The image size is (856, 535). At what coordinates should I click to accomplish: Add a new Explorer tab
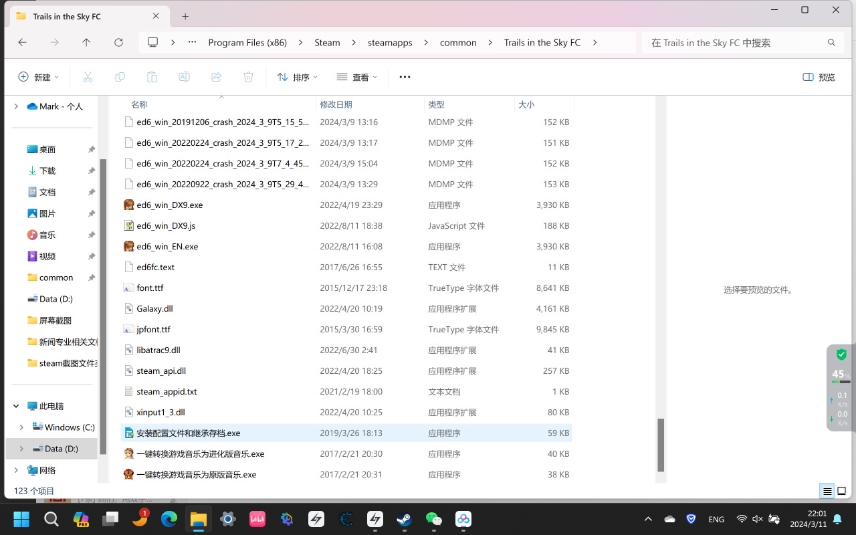185,16
